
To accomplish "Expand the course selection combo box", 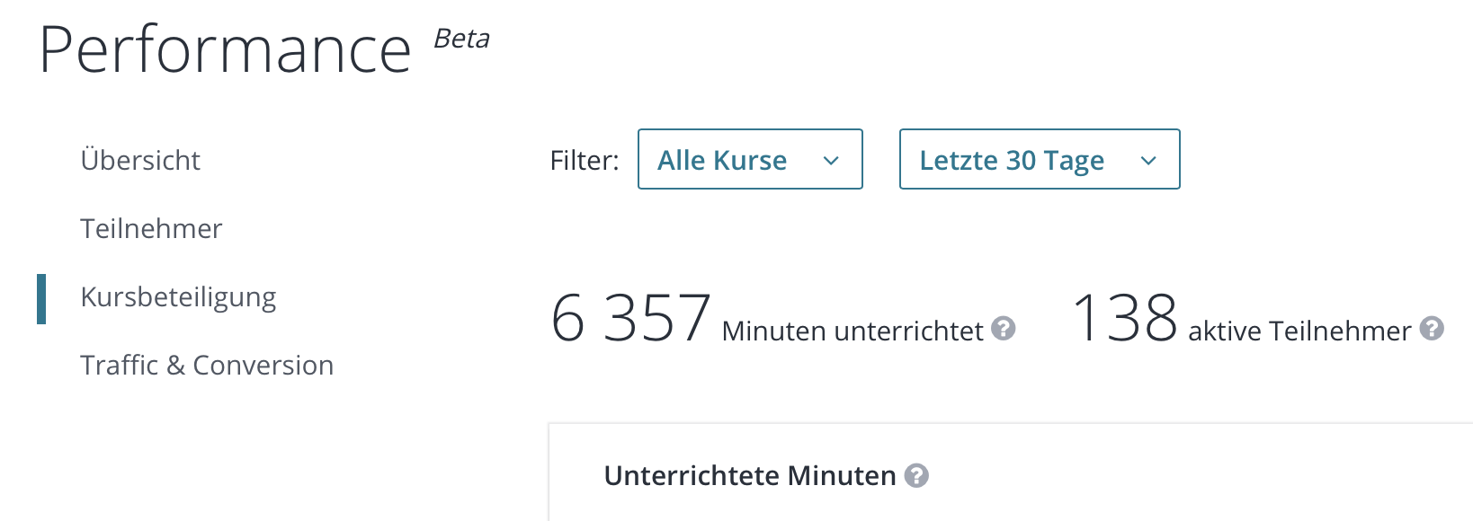I will (750, 159).
